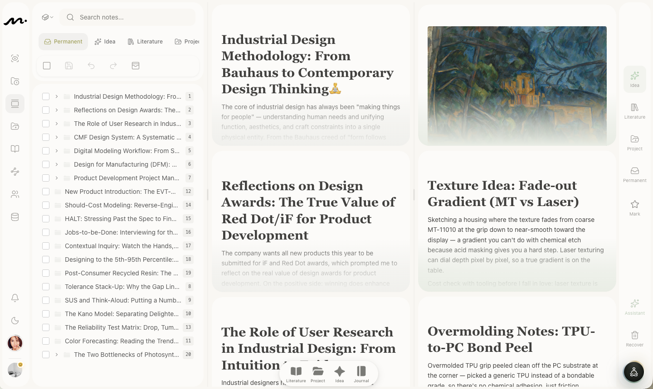Click Journal in bottom floating dock
The height and width of the screenshot is (389, 653).
click(361, 375)
